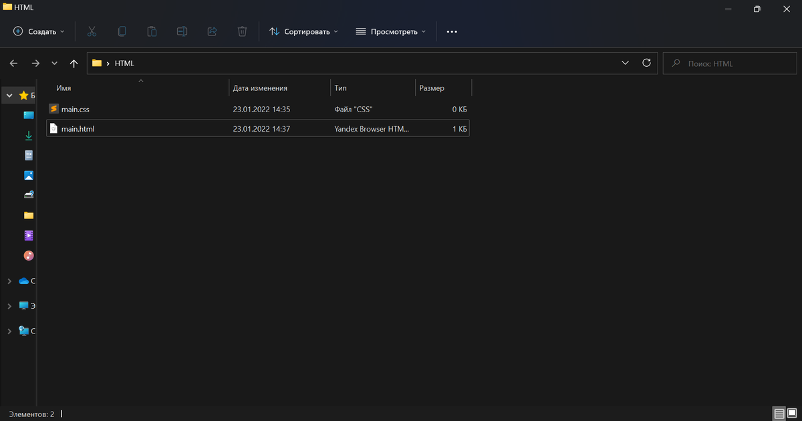Open the network drive sidebar item
The image size is (802, 421).
tap(29, 195)
